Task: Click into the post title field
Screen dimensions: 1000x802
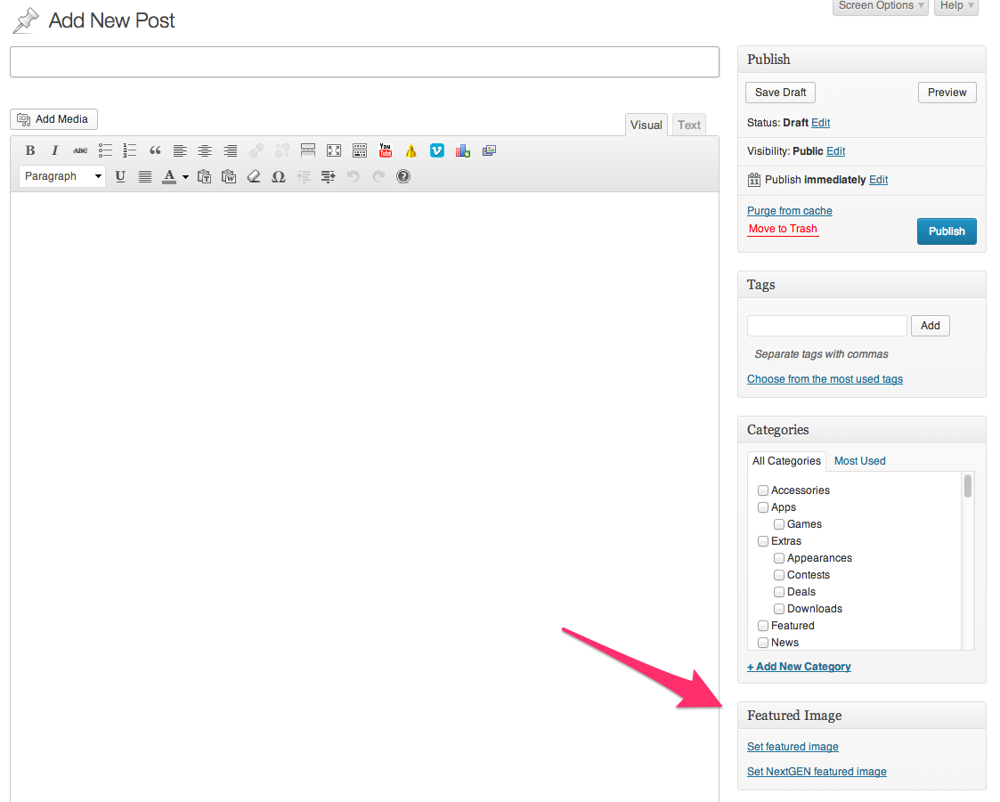Action: click(x=364, y=61)
